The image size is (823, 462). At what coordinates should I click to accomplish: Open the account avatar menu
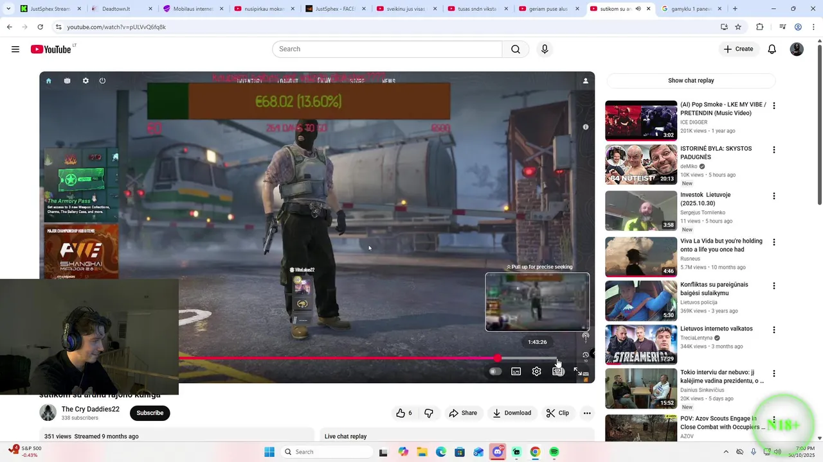(797, 49)
